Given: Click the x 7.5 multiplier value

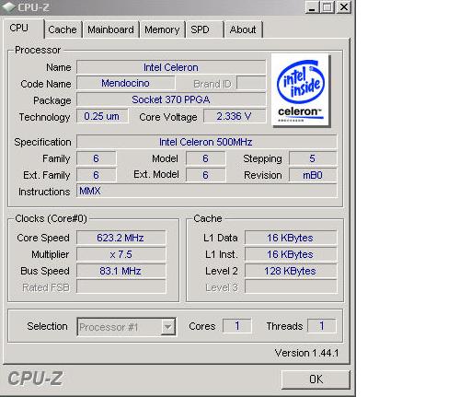Looking at the screenshot, I should click(121, 254).
